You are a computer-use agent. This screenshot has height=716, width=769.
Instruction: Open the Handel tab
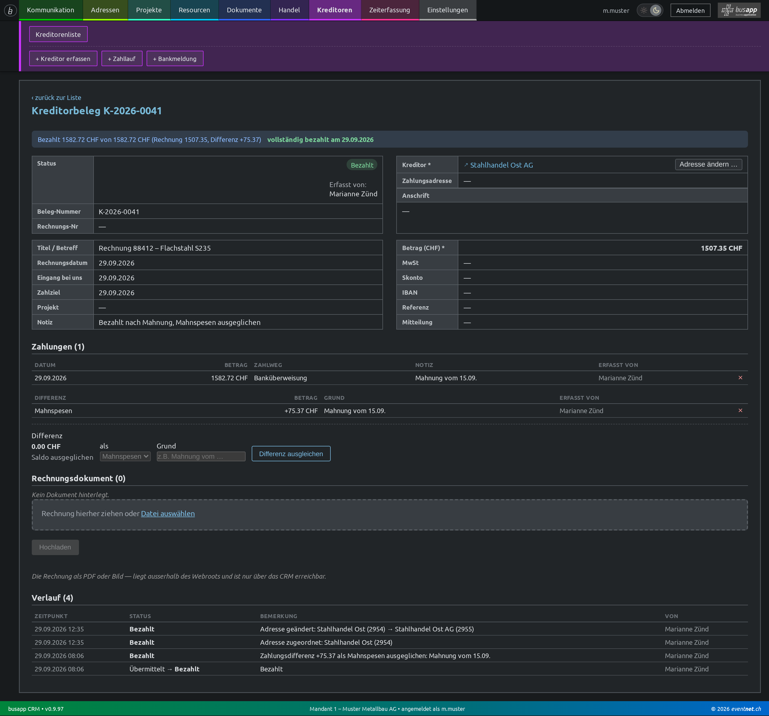tap(289, 10)
